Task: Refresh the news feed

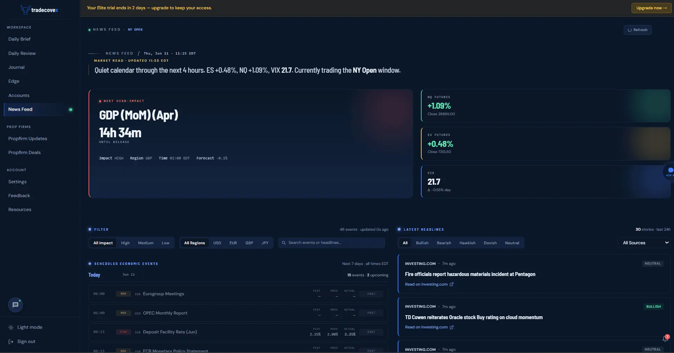Action: pos(638,30)
